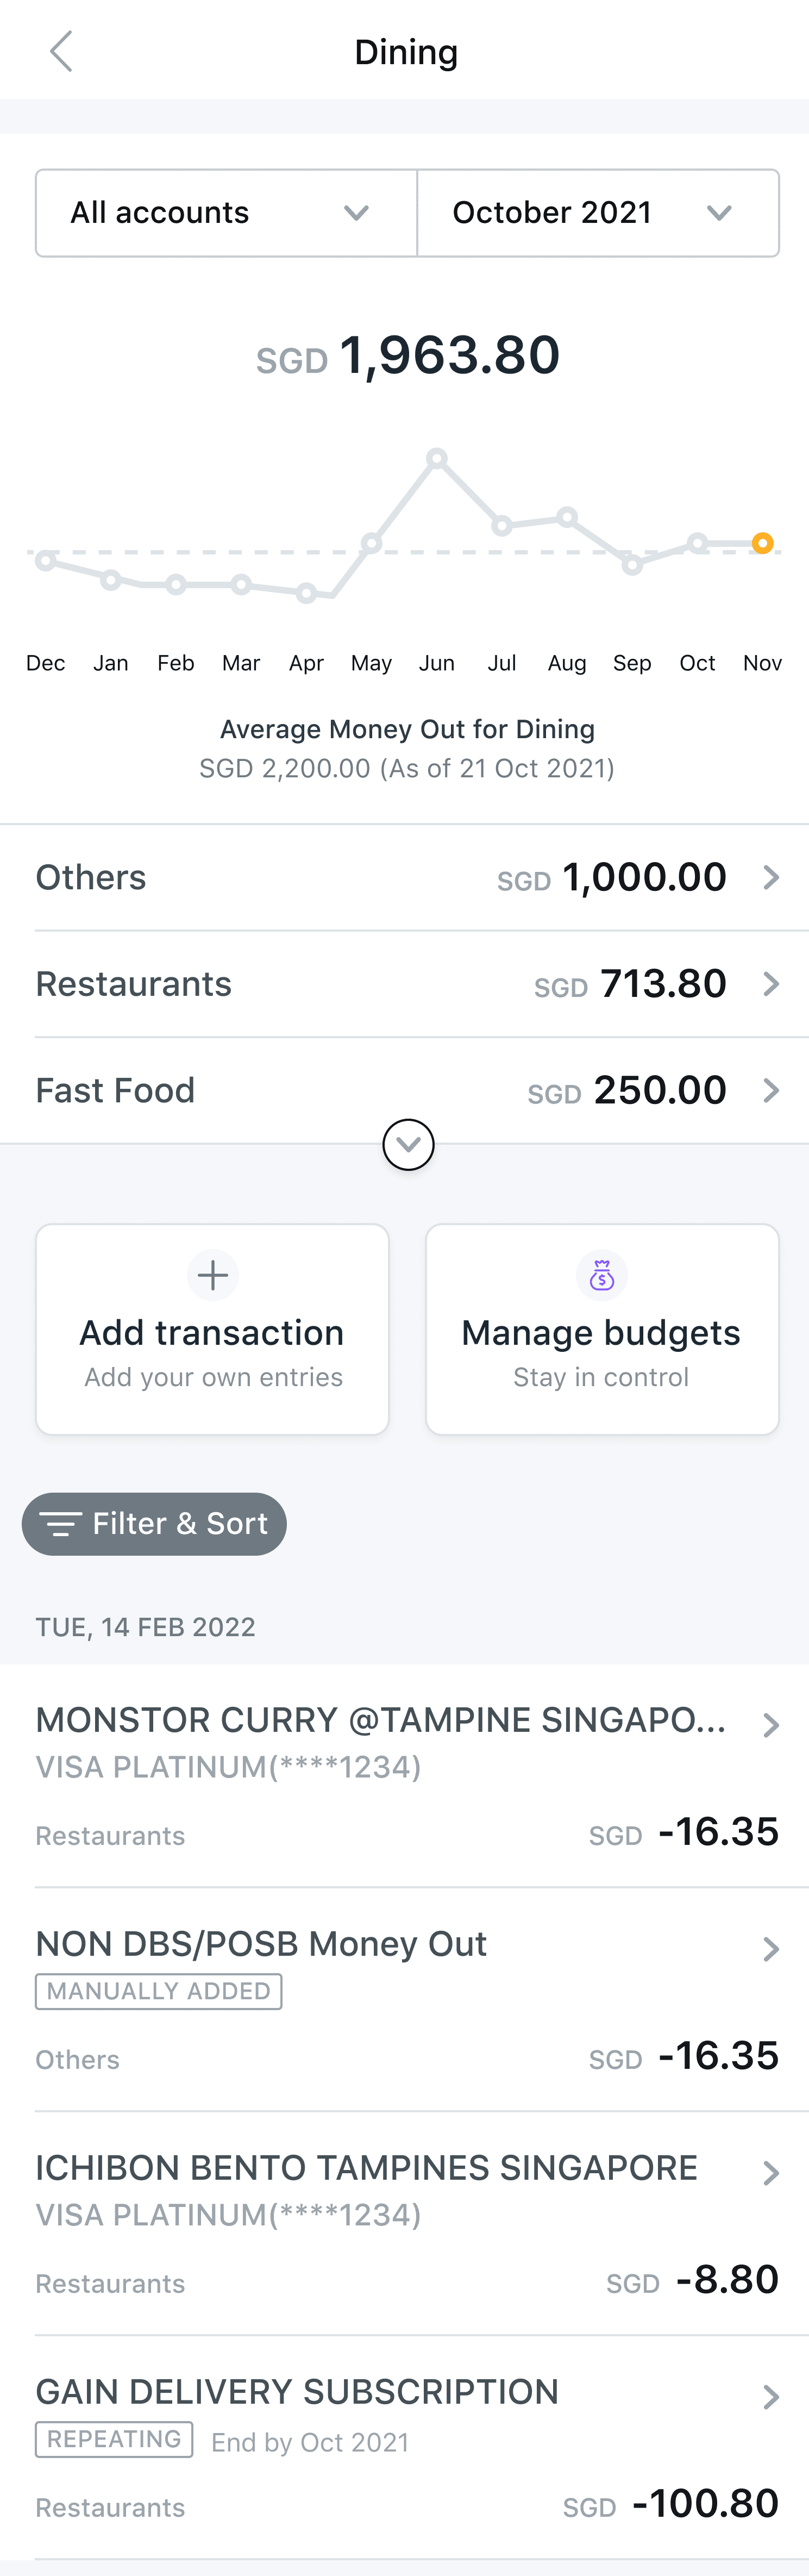Open Others category chevron arrow
The width and height of the screenshot is (809, 2576).
[x=770, y=877]
